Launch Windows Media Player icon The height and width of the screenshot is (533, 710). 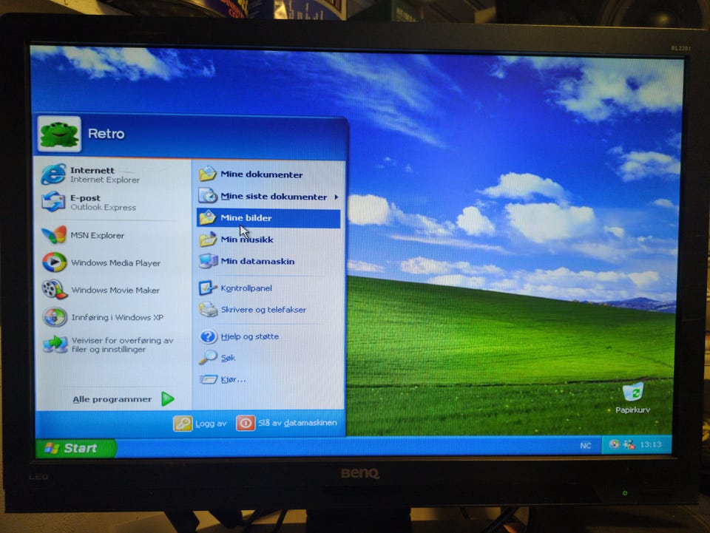point(54,262)
